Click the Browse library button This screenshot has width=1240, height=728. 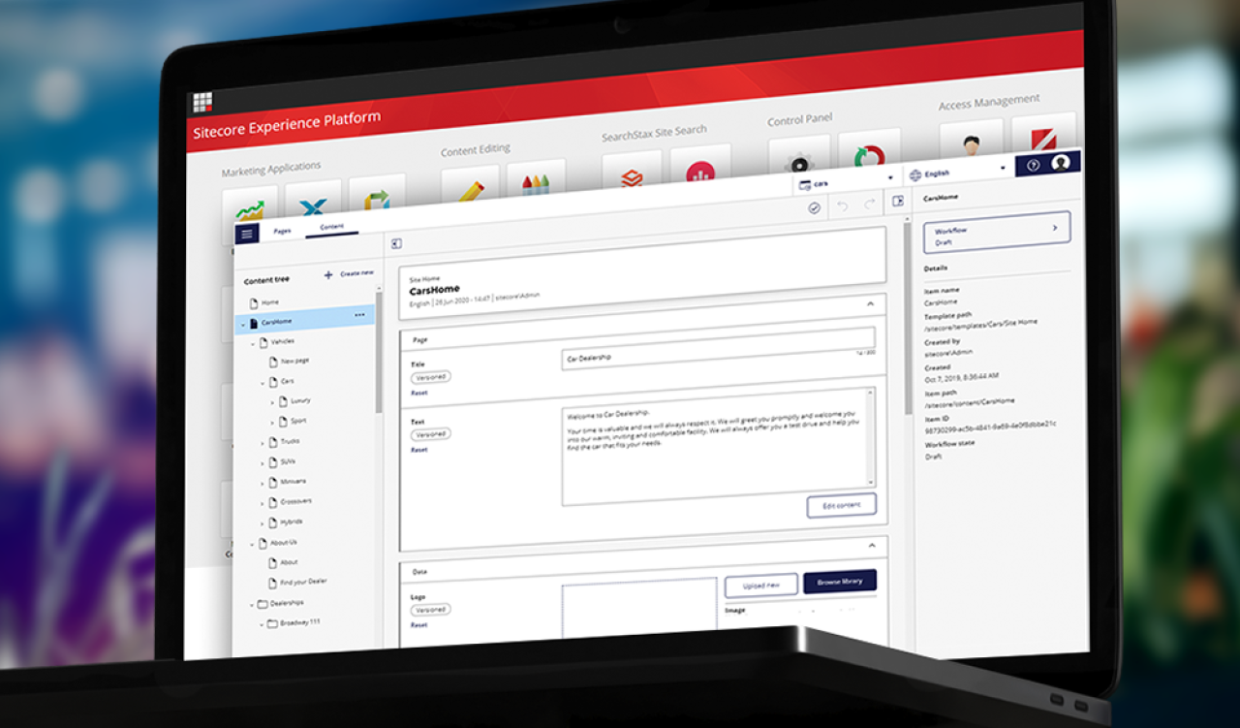pos(840,581)
